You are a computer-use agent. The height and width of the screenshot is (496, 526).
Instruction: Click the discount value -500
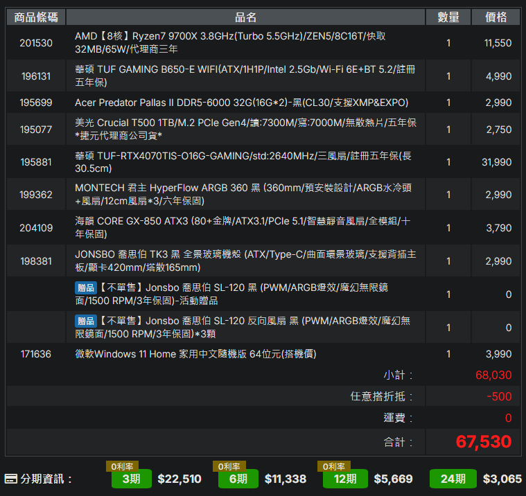pyautogui.click(x=499, y=396)
